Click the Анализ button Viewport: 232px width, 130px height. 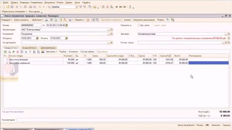point(127,20)
